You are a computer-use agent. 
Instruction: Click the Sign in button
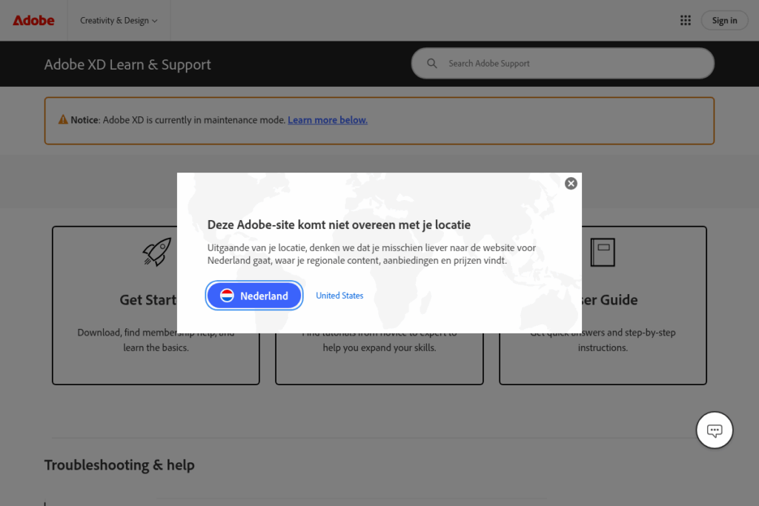[724, 20]
